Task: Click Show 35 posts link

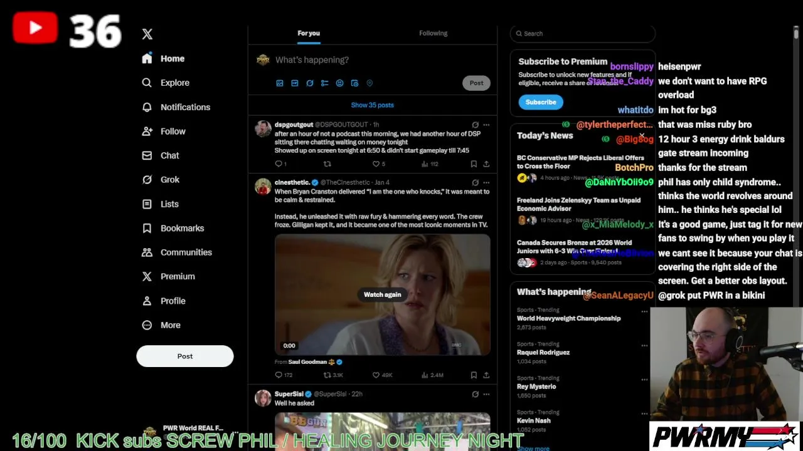Action: [373, 105]
